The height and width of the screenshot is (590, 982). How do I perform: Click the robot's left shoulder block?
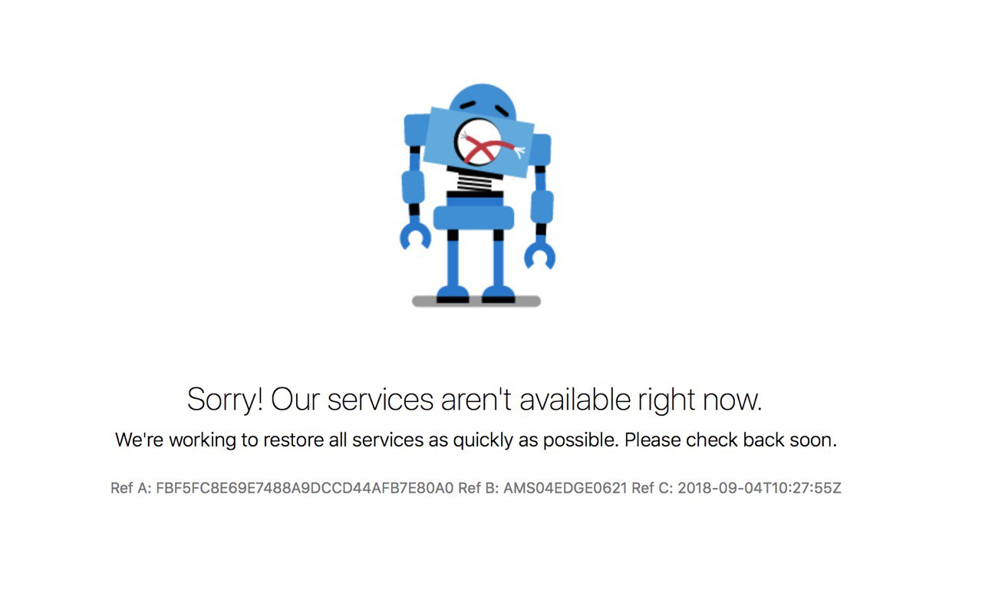[415, 129]
